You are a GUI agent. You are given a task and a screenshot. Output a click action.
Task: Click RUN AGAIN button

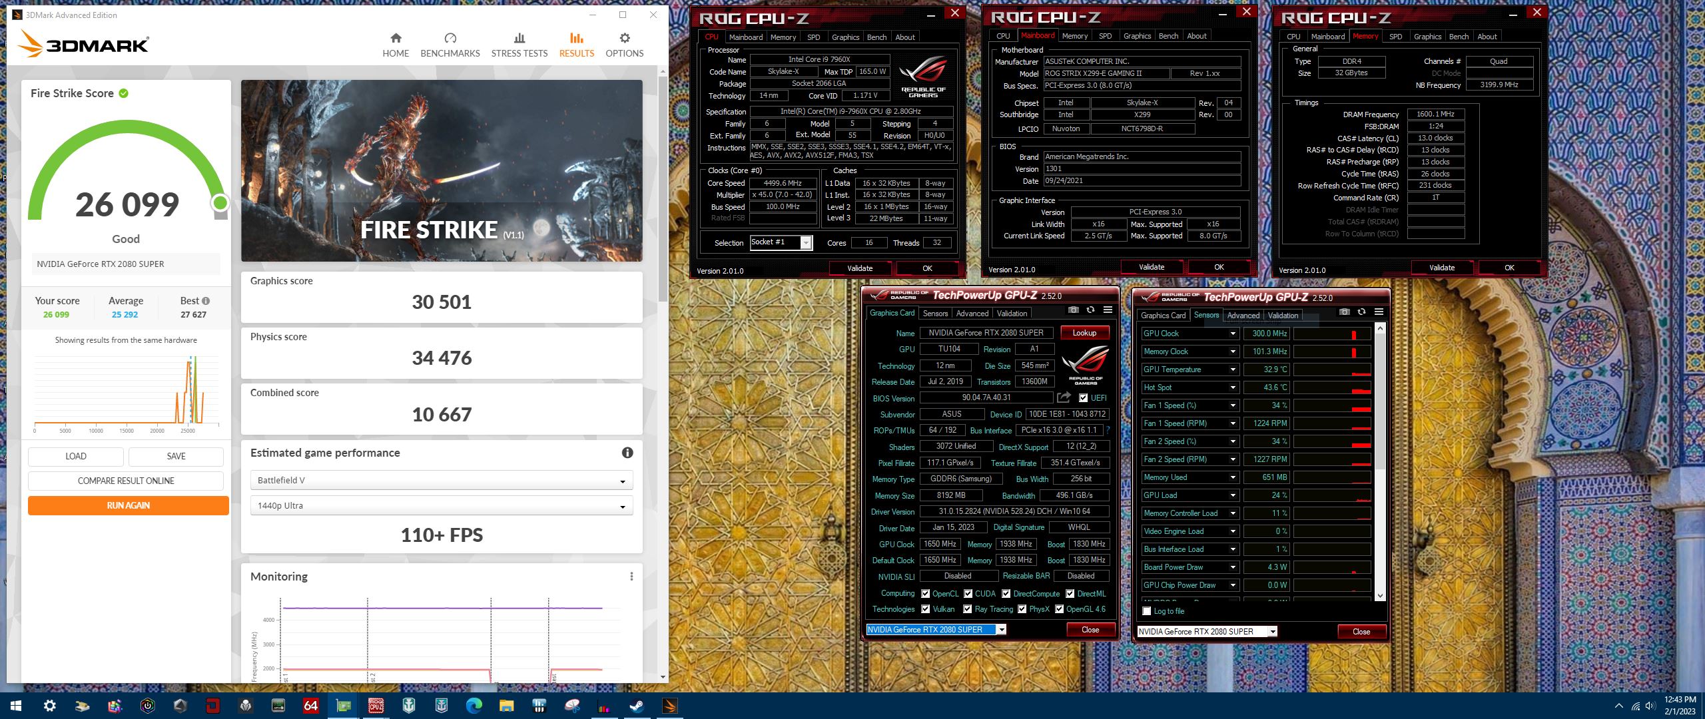[128, 505]
